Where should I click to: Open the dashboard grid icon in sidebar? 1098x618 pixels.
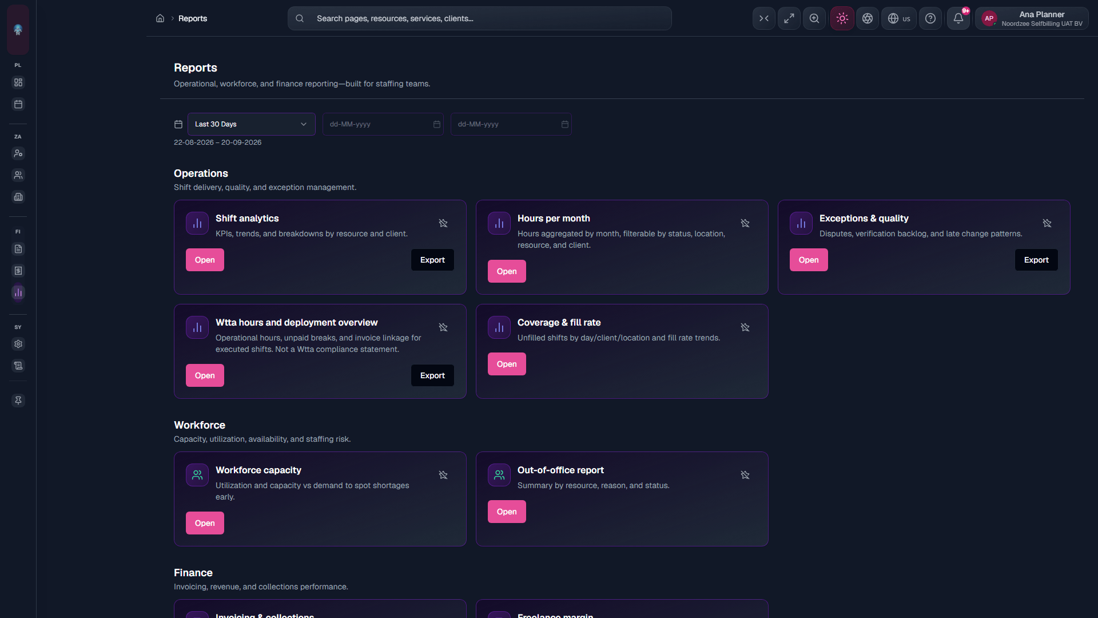(x=18, y=82)
